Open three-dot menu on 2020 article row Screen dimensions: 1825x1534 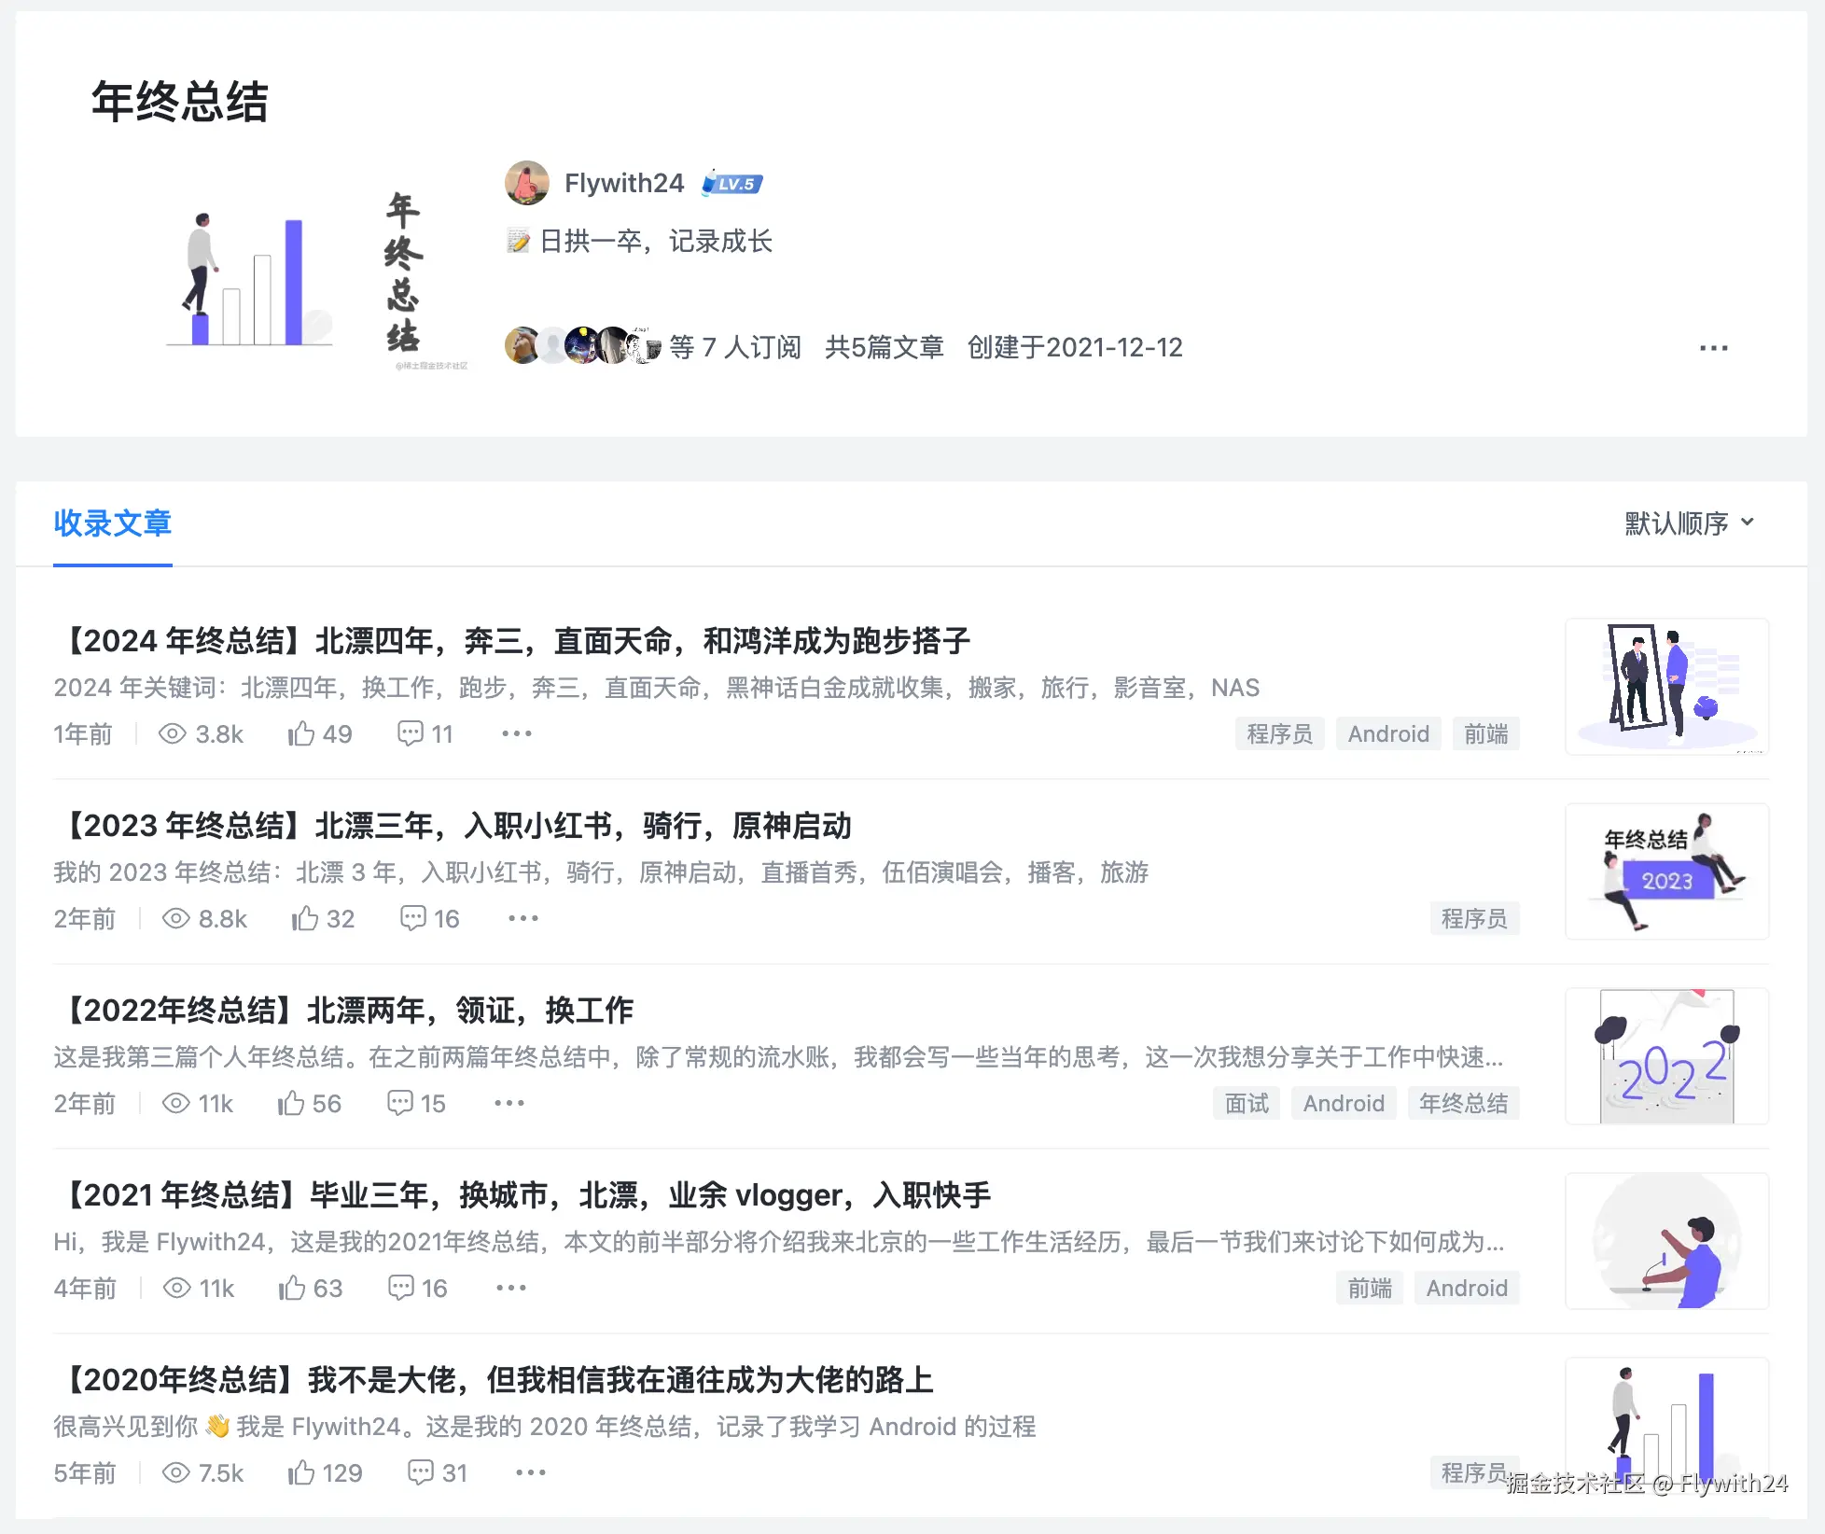pyautogui.click(x=530, y=1473)
